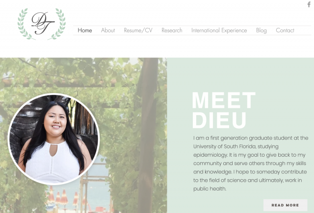Open the Facebook social icon

point(309,4)
